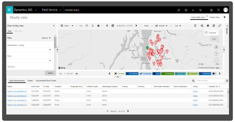The width and height of the screenshot is (235, 122).
Task: Click the schedule board search magnifier
Action: [x=202, y=26]
